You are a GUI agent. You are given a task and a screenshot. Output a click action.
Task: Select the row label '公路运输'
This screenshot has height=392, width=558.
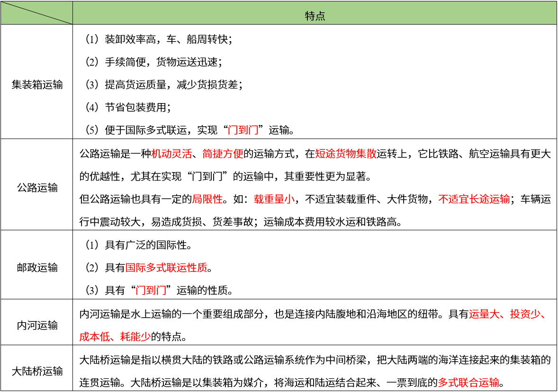[37, 187]
